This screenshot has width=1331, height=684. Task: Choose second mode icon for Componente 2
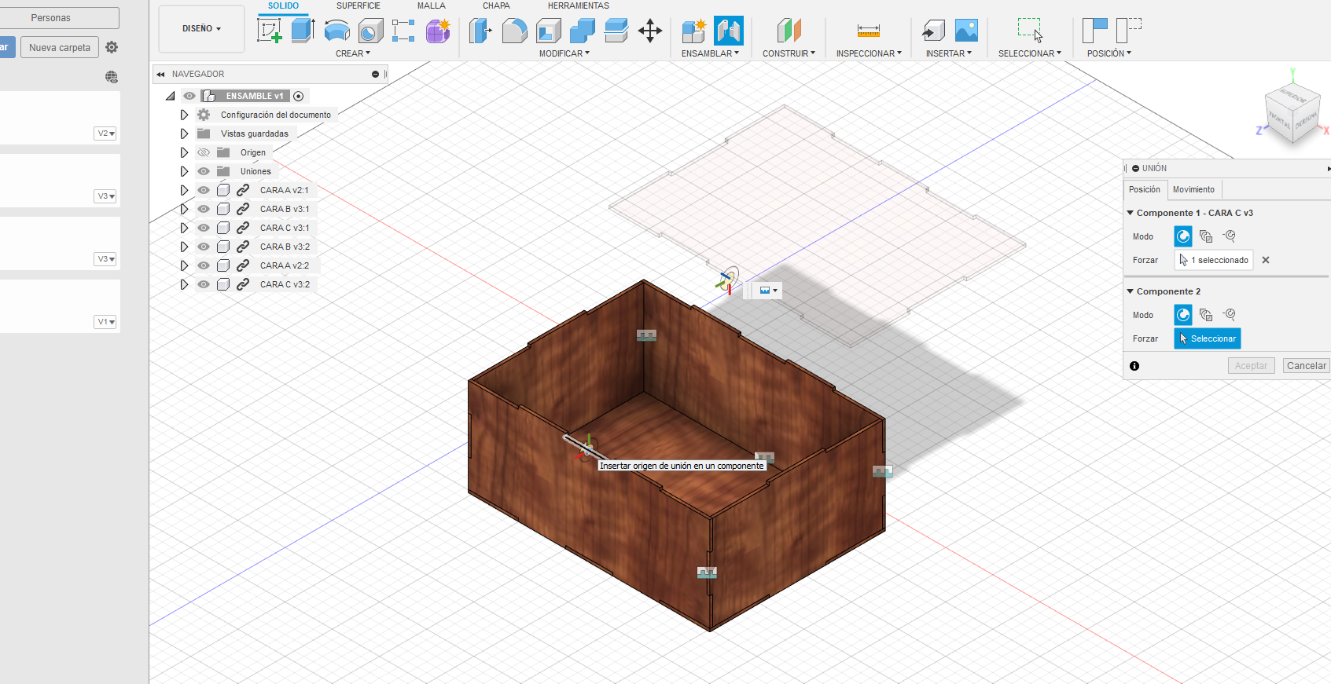coord(1206,315)
